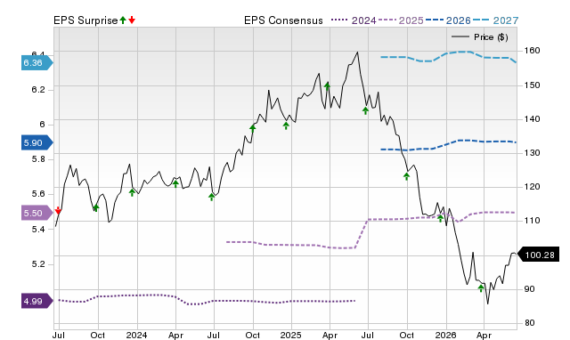570x340 pixels.
Task: Click the 2024 x-axis label
Action: 136,335
